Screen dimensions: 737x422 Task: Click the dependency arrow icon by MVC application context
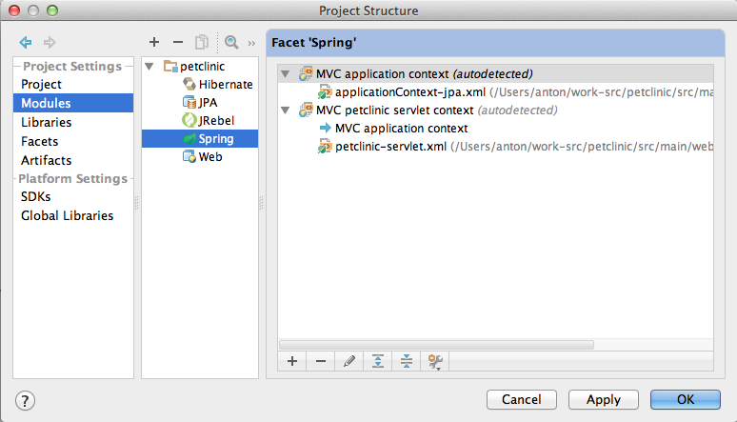326,128
